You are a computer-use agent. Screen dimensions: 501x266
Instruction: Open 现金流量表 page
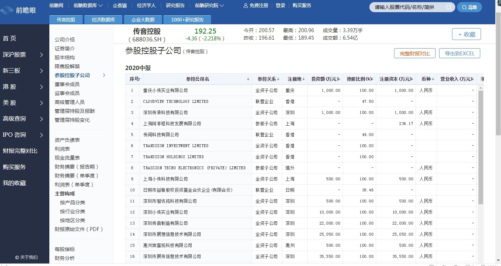point(67,158)
